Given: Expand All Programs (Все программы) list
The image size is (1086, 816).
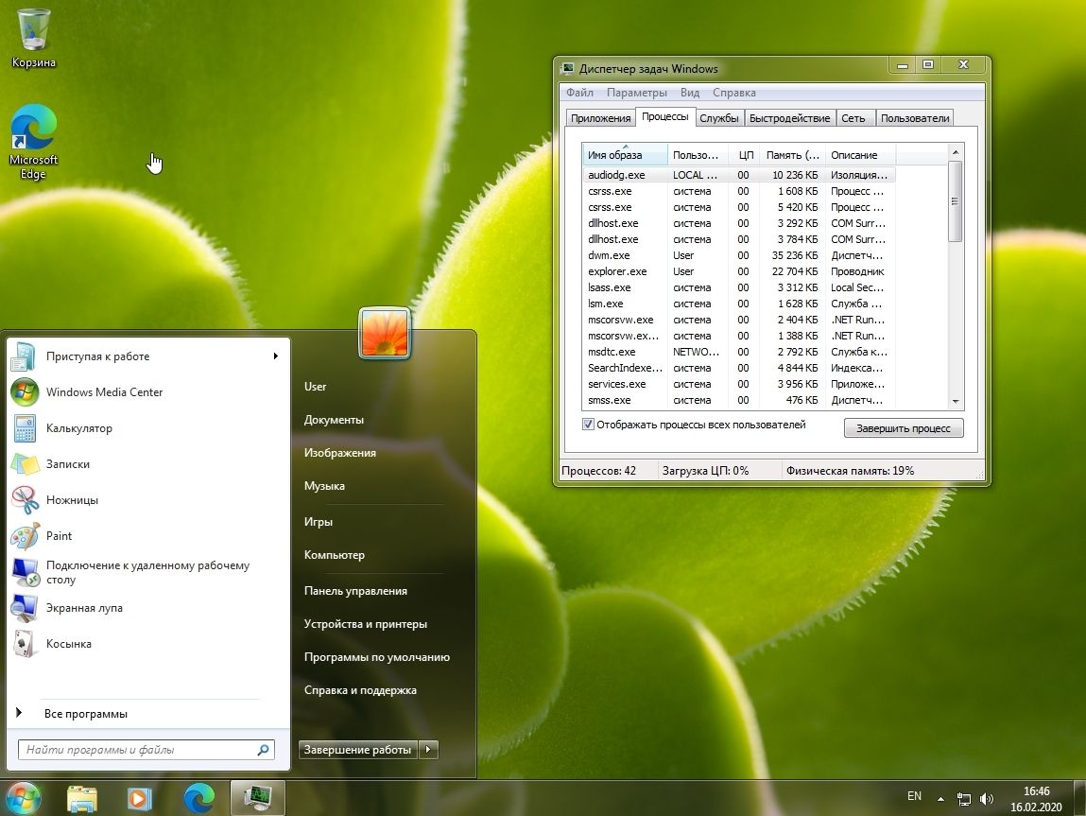Looking at the screenshot, I should tap(85, 714).
